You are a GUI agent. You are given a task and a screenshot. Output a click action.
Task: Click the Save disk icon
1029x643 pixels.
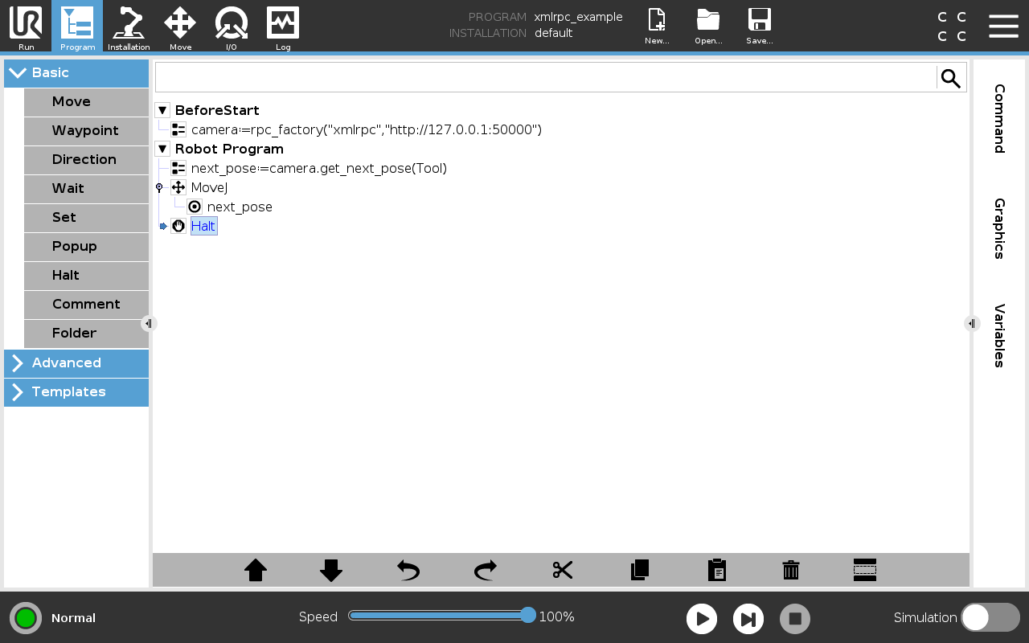(x=759, y=26)
